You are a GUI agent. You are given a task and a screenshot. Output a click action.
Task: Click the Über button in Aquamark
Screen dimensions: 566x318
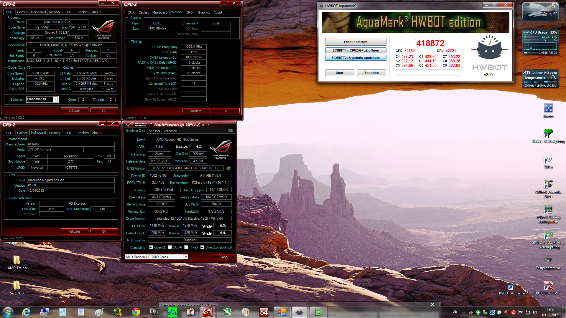[x=340, y=73]
